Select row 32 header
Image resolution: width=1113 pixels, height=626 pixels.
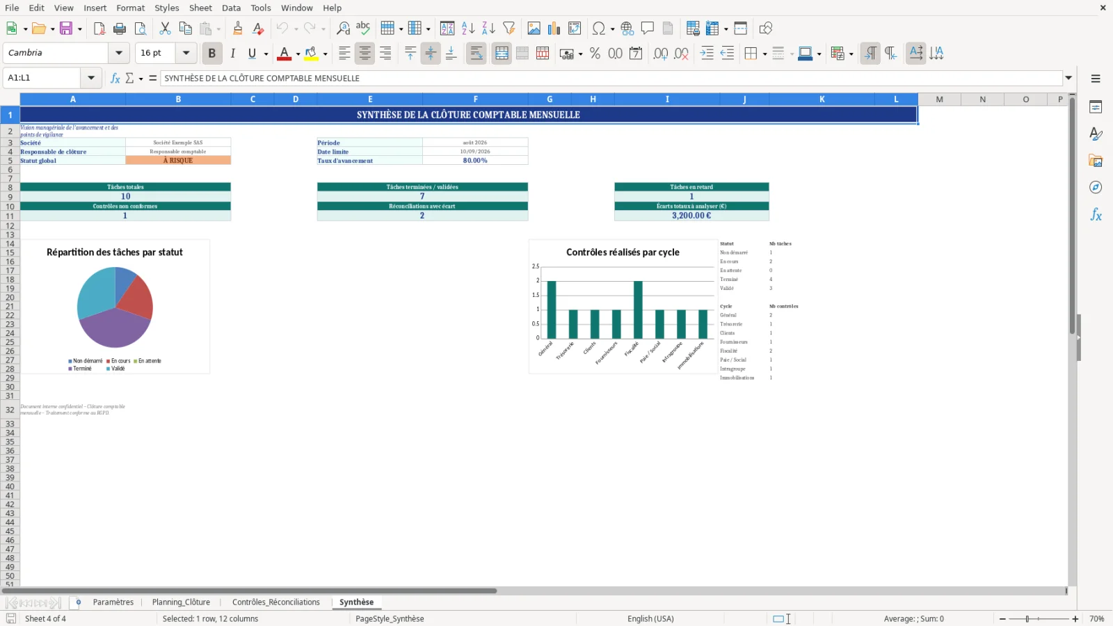[10, 410]
